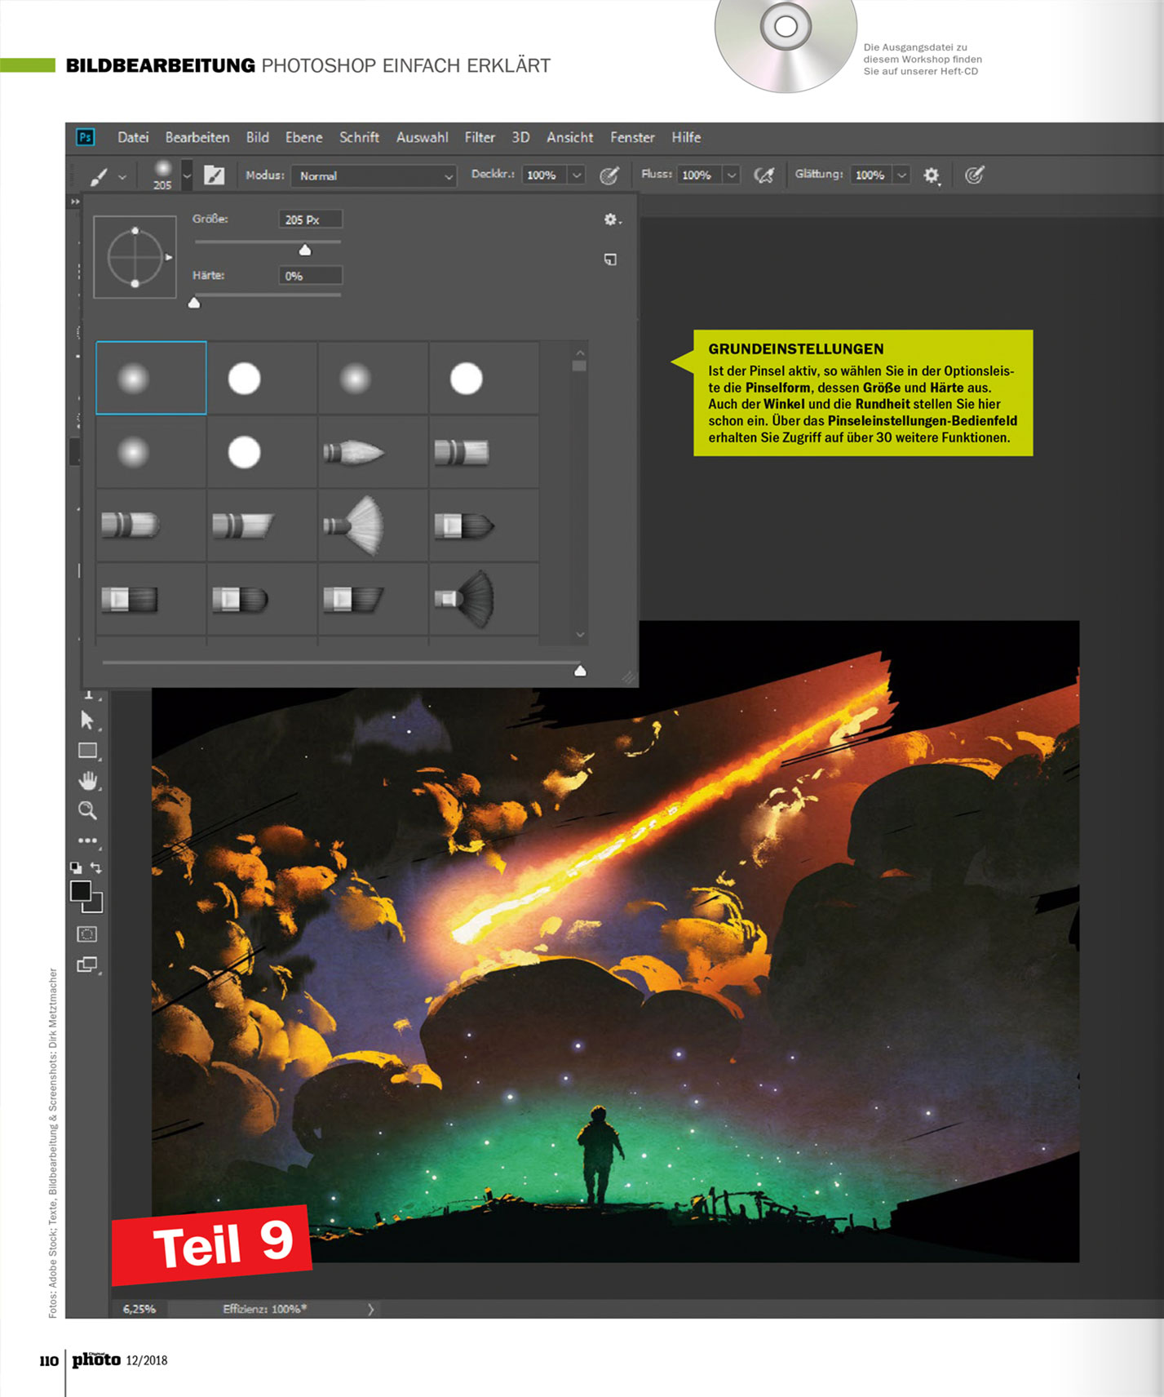The height and width of the screenshot is (1397, 1164).
Task: Click the brush angle and roundness widget
Action: (x=135, y=257)
